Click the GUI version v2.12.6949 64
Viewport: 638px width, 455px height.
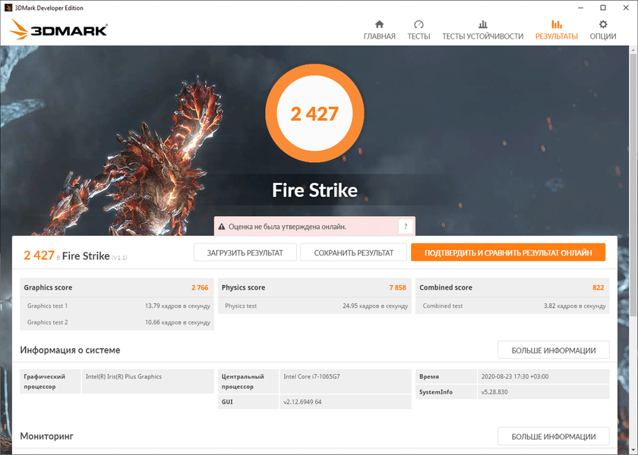coord(302,402)
